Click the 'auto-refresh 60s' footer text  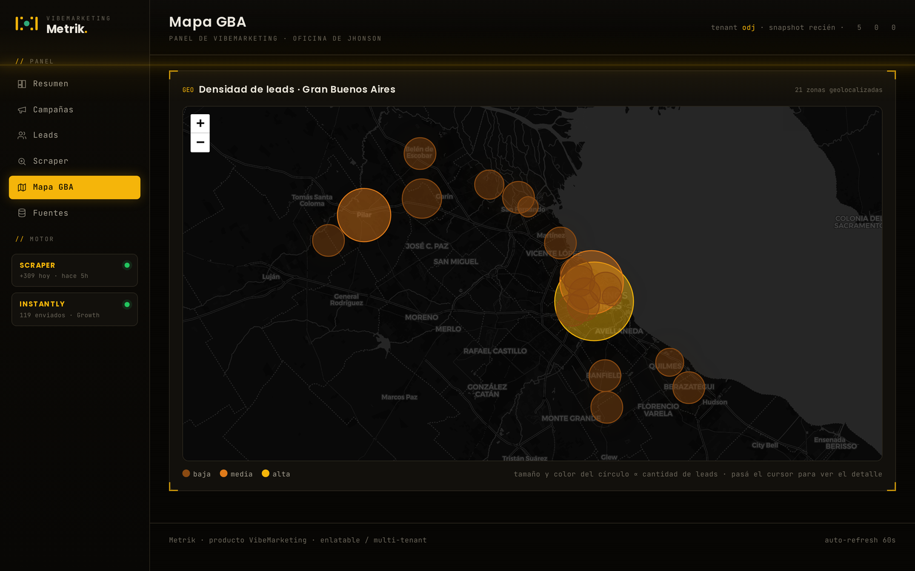[860, 540]
